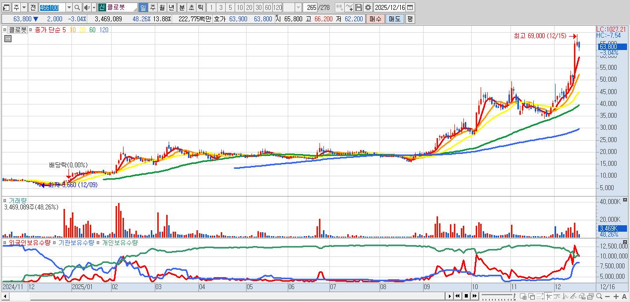Click the play button in bottom toolbar
This screenshot has height=302, width=630.
click(x=450, y=296)
